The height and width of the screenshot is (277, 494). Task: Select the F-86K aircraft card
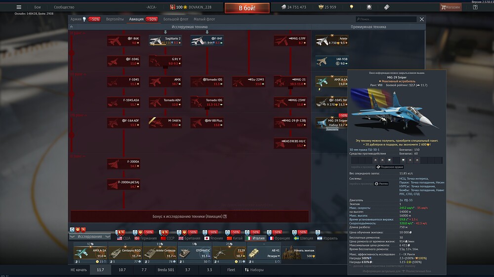[x=123, y=40]
